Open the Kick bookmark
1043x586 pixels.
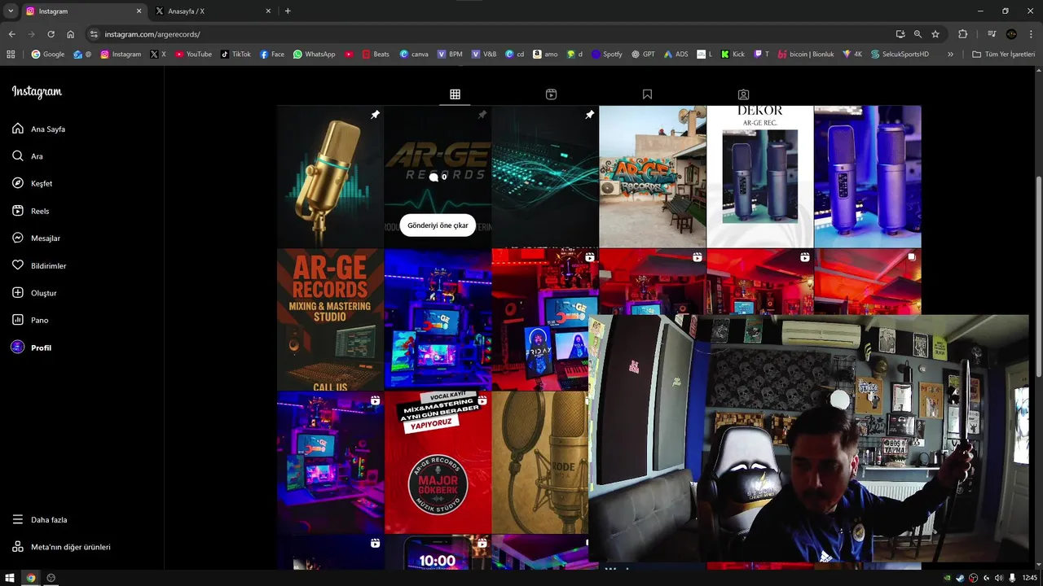[733, 55]
